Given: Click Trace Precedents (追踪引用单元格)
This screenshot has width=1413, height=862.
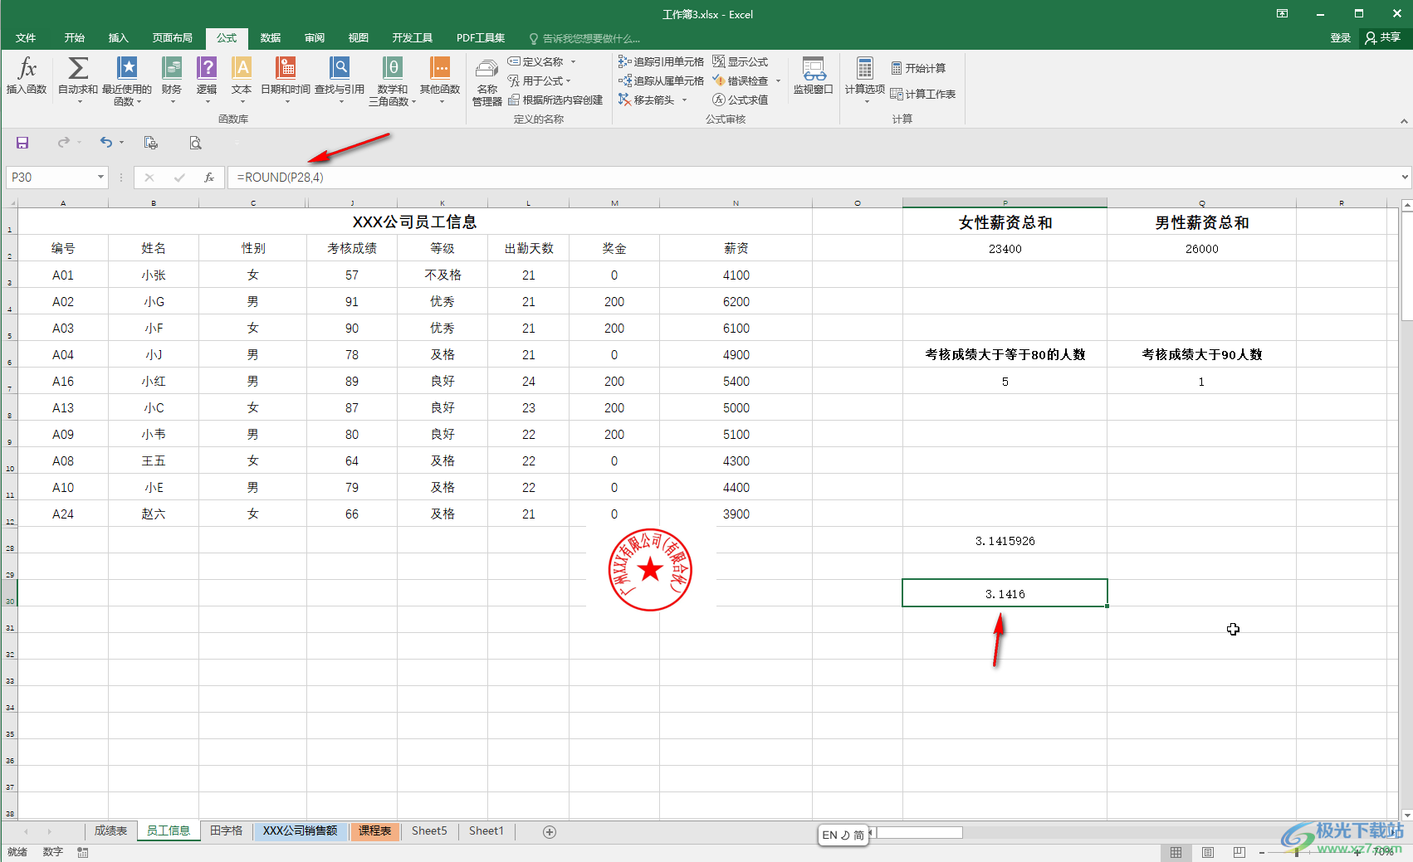Looking at the screenshot, I should (x=661, y=61).
